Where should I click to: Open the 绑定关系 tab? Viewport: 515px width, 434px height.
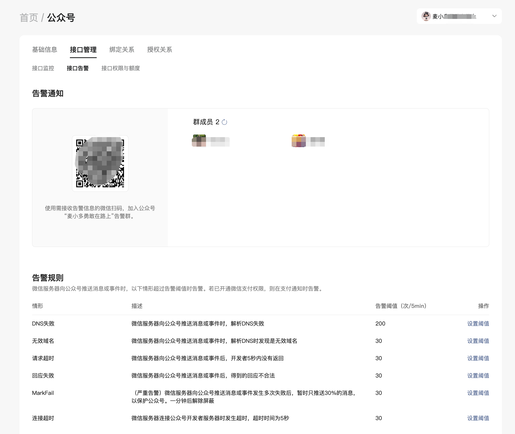pyautogui.click(x=122, y=50)
